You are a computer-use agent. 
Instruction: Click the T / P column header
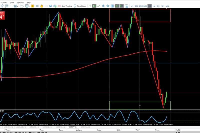[137, 130]
